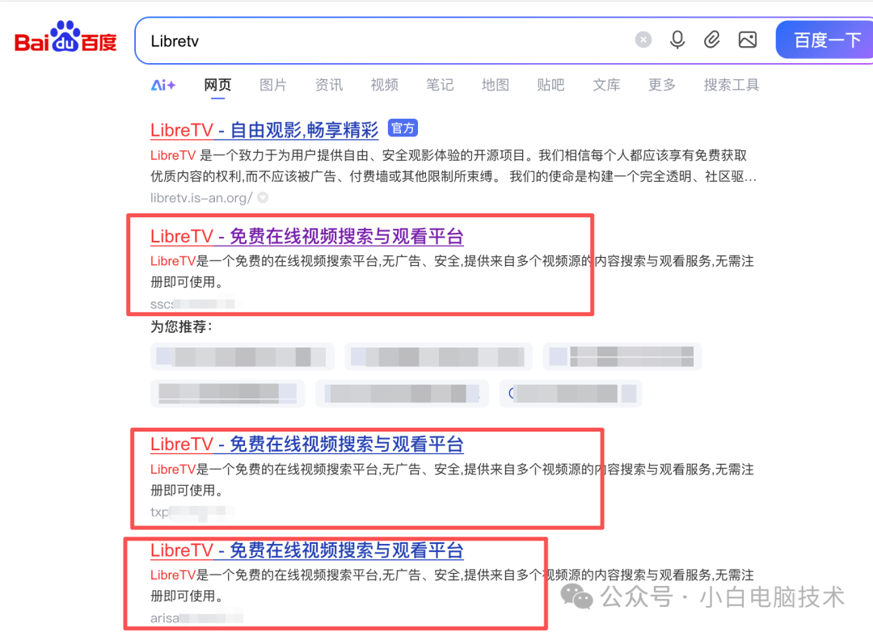Start voice search with microphone icon

(677, 40)
